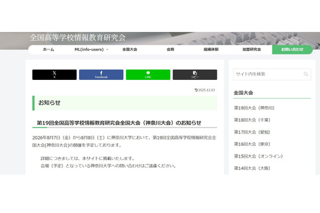Open the 会則 navigation item
This screenshot has width=320, height=213.
tap(171, 50)
